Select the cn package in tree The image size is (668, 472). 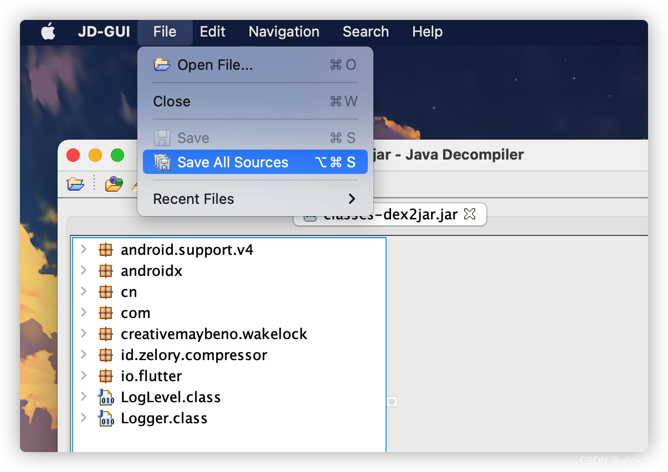[129, 291]
